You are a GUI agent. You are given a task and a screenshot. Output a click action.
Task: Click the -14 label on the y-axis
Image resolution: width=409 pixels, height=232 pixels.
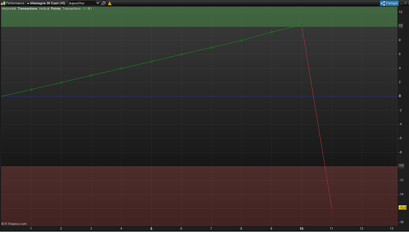coord(401,194)
